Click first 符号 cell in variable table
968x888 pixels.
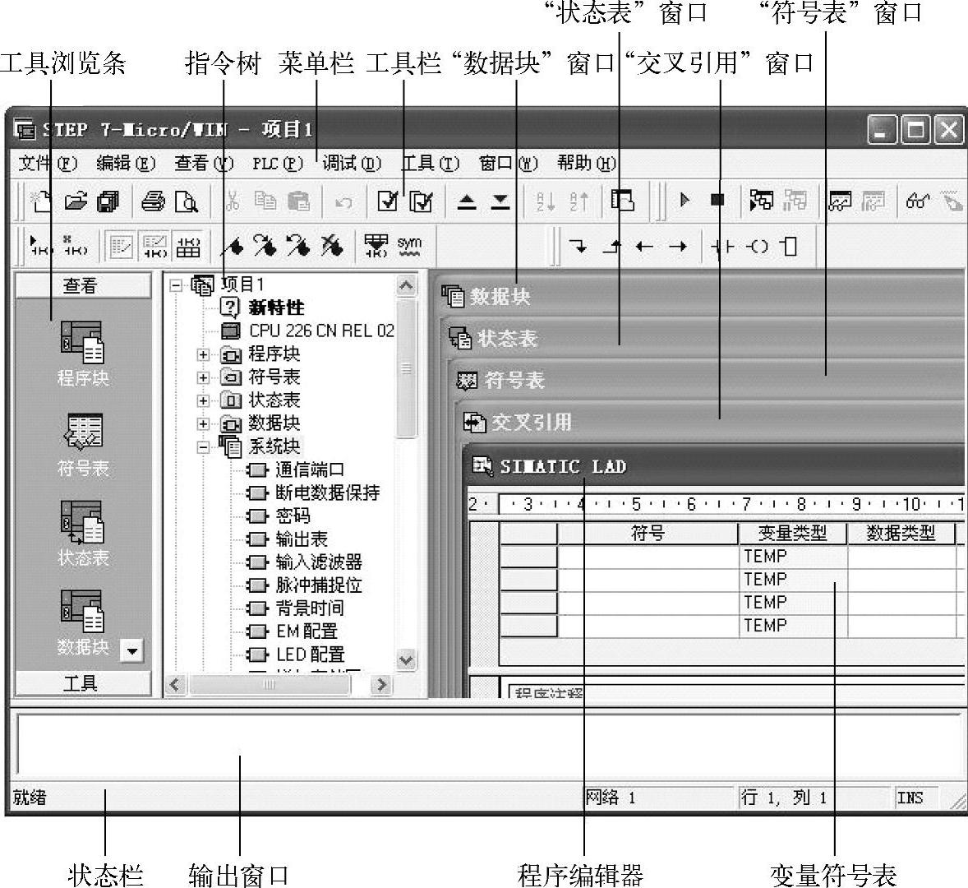tap(648, 557)
